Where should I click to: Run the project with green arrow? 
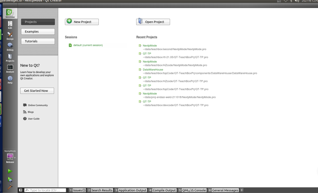[10, 171]
